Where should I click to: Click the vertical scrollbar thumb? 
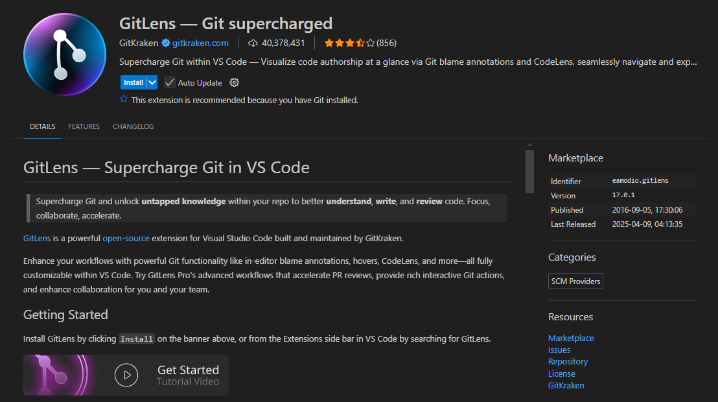point(529,171)
